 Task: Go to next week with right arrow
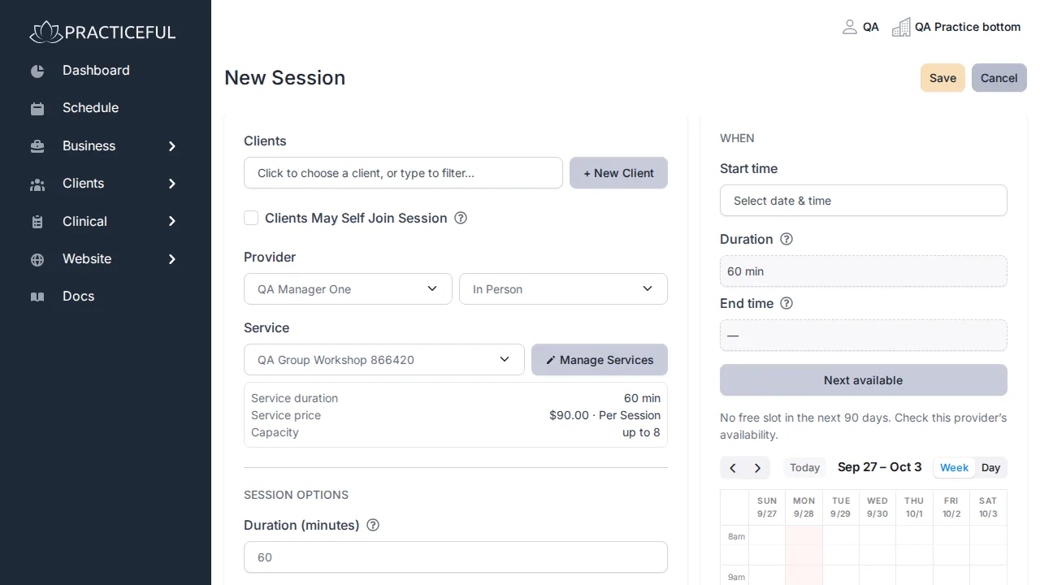(x=757, y=468)
